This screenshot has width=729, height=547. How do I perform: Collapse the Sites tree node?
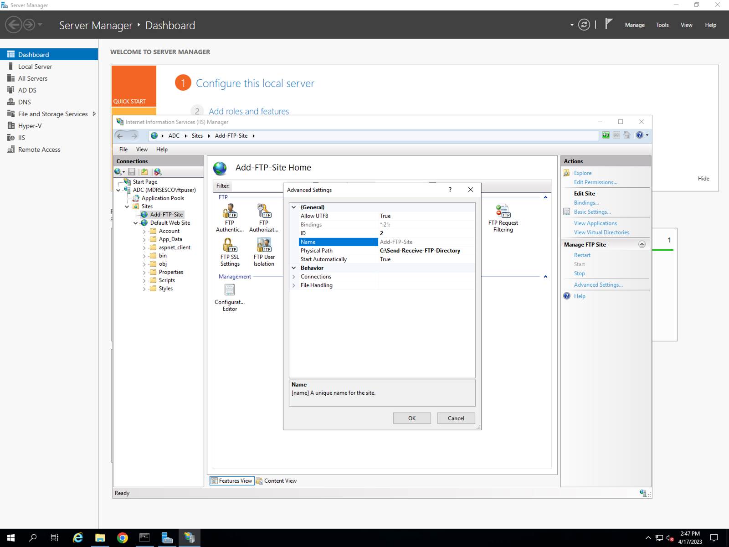pos(127,206)
